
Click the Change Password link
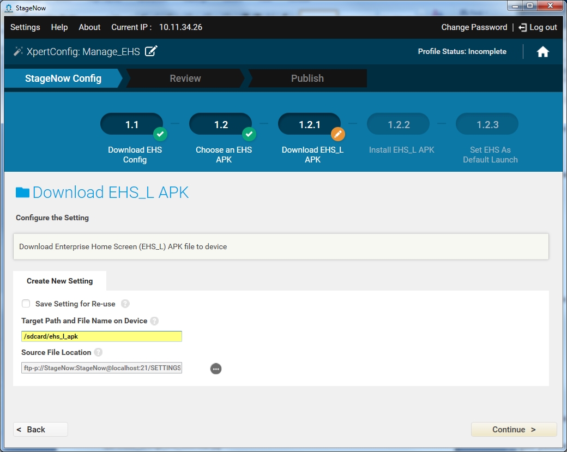click(474, 27)
